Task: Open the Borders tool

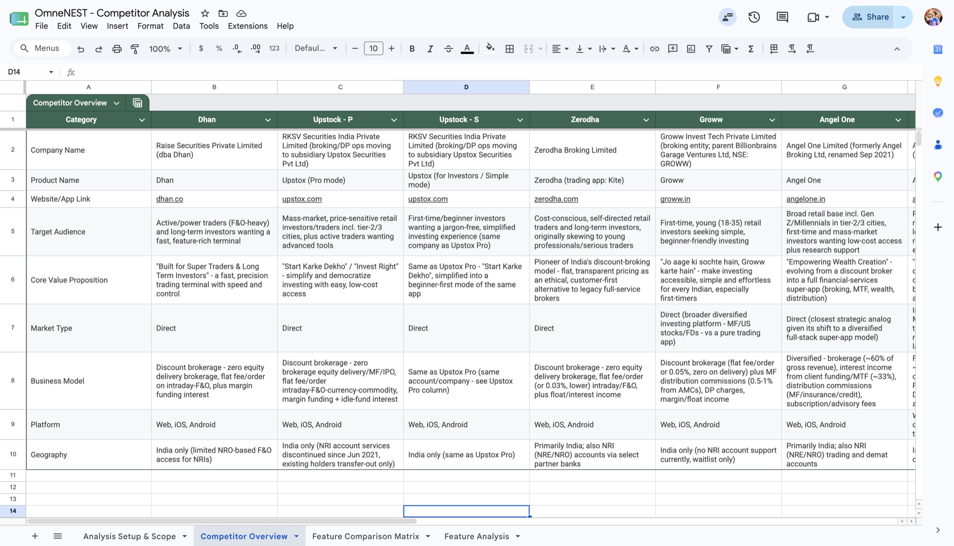Action: click(509, 49)
